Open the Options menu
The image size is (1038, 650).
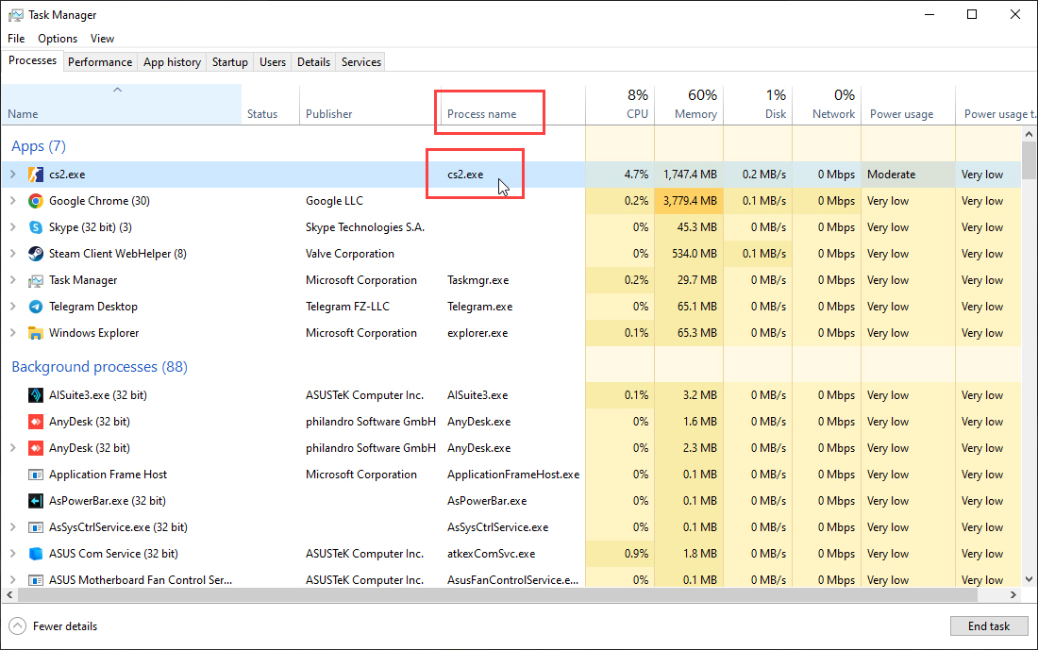click(58, 39)
